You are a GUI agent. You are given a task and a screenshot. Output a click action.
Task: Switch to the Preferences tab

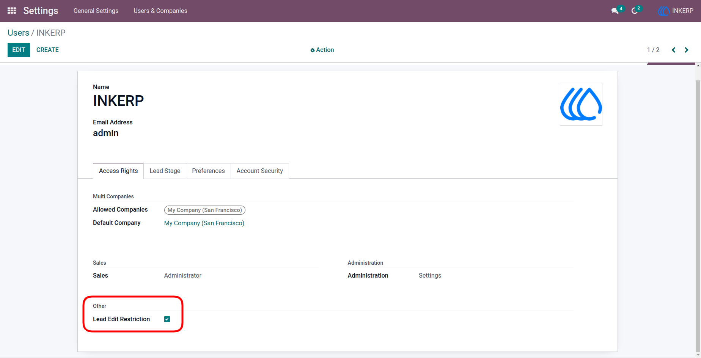pyautogui.click(x=208, y=171)
